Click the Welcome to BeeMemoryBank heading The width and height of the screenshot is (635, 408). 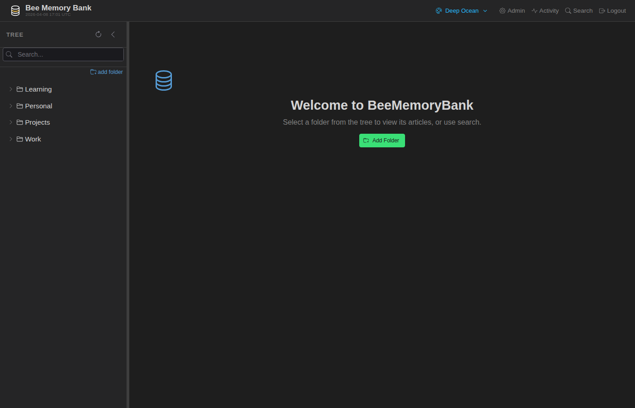[x=382, y=105]
